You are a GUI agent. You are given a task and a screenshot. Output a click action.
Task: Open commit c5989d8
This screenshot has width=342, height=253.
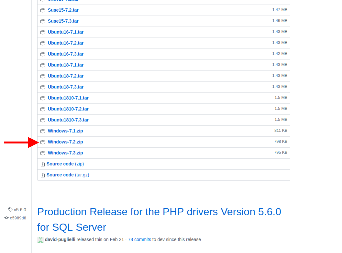point(18,218)
